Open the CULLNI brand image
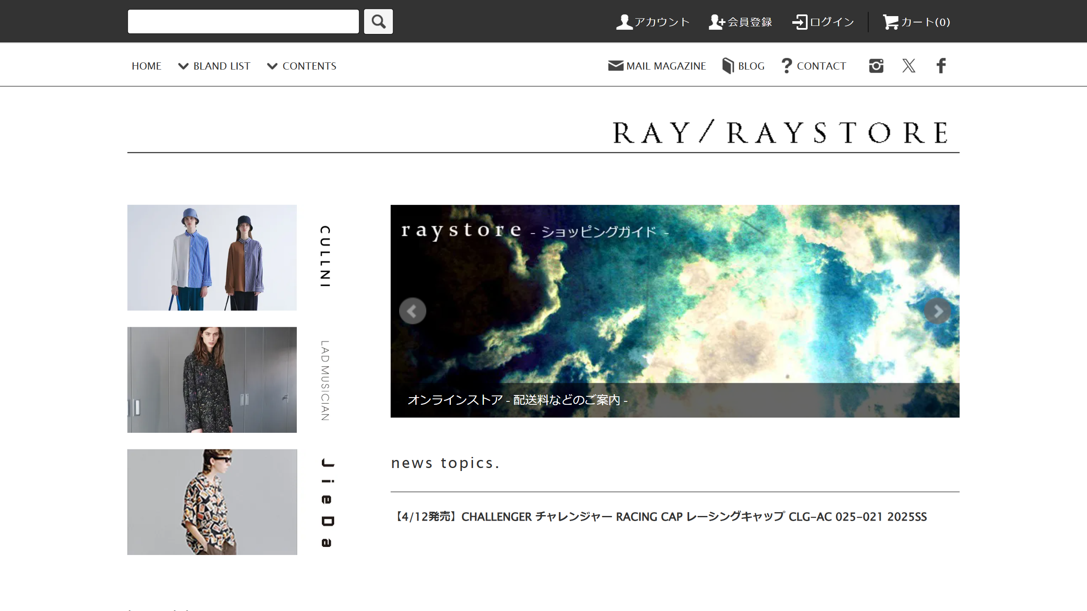 pos(212,258)
